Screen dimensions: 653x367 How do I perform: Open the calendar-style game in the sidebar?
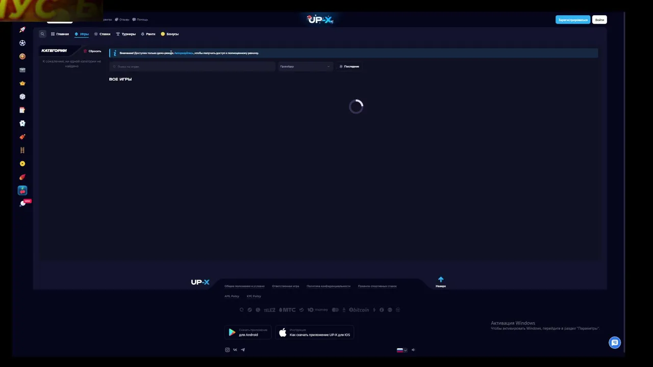click(x=22, y=110)
